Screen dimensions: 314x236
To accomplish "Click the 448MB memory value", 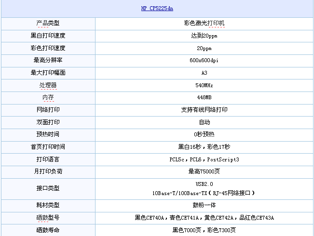I will [204, 97].
